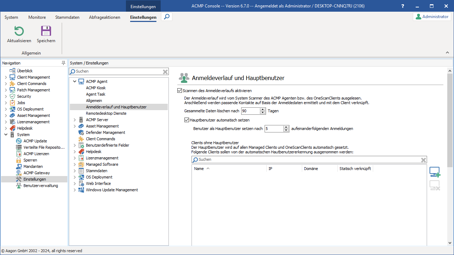Open ACMP Gateway in navigation
Viewport: 454px width, 255px height.
(x=37, y=173)
